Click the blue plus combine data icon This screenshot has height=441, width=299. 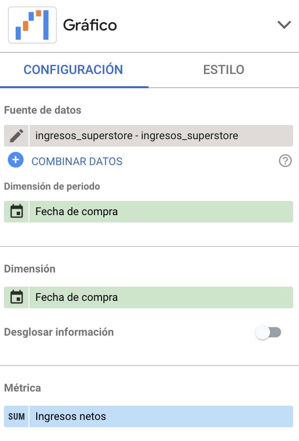coord(16,160)
